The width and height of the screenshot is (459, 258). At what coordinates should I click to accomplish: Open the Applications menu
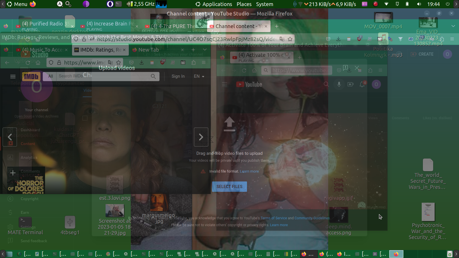click(x=214, y=4)
